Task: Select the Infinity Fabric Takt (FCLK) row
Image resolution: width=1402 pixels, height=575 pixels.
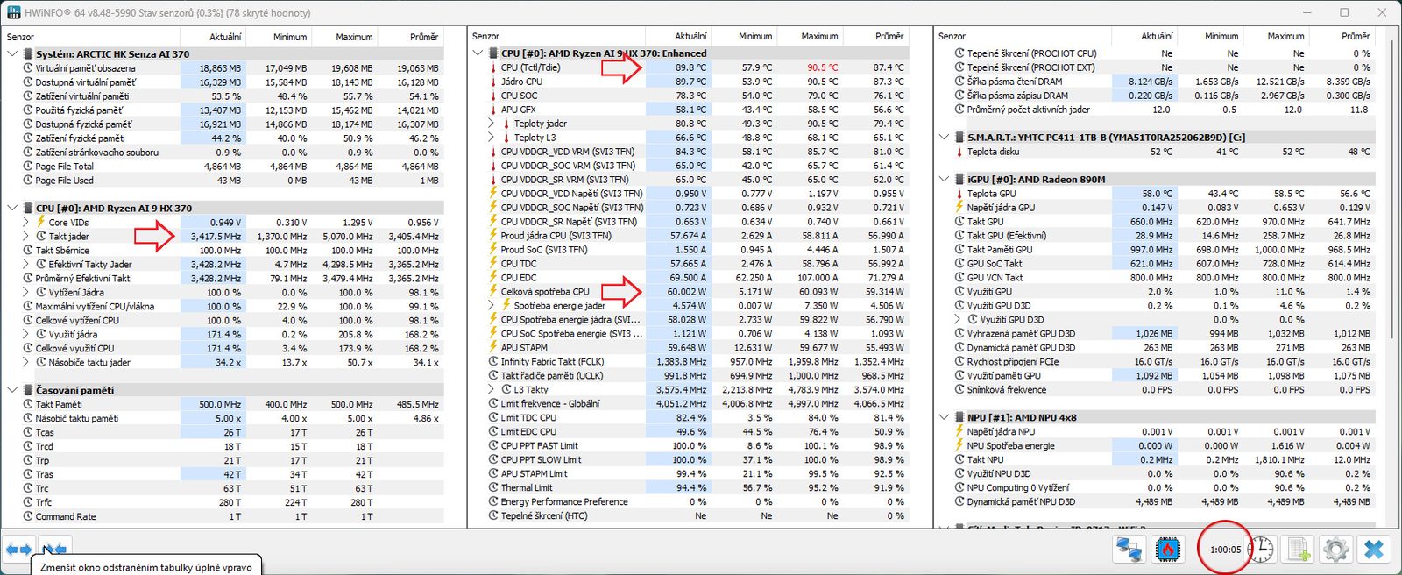Action: point(688,362)
